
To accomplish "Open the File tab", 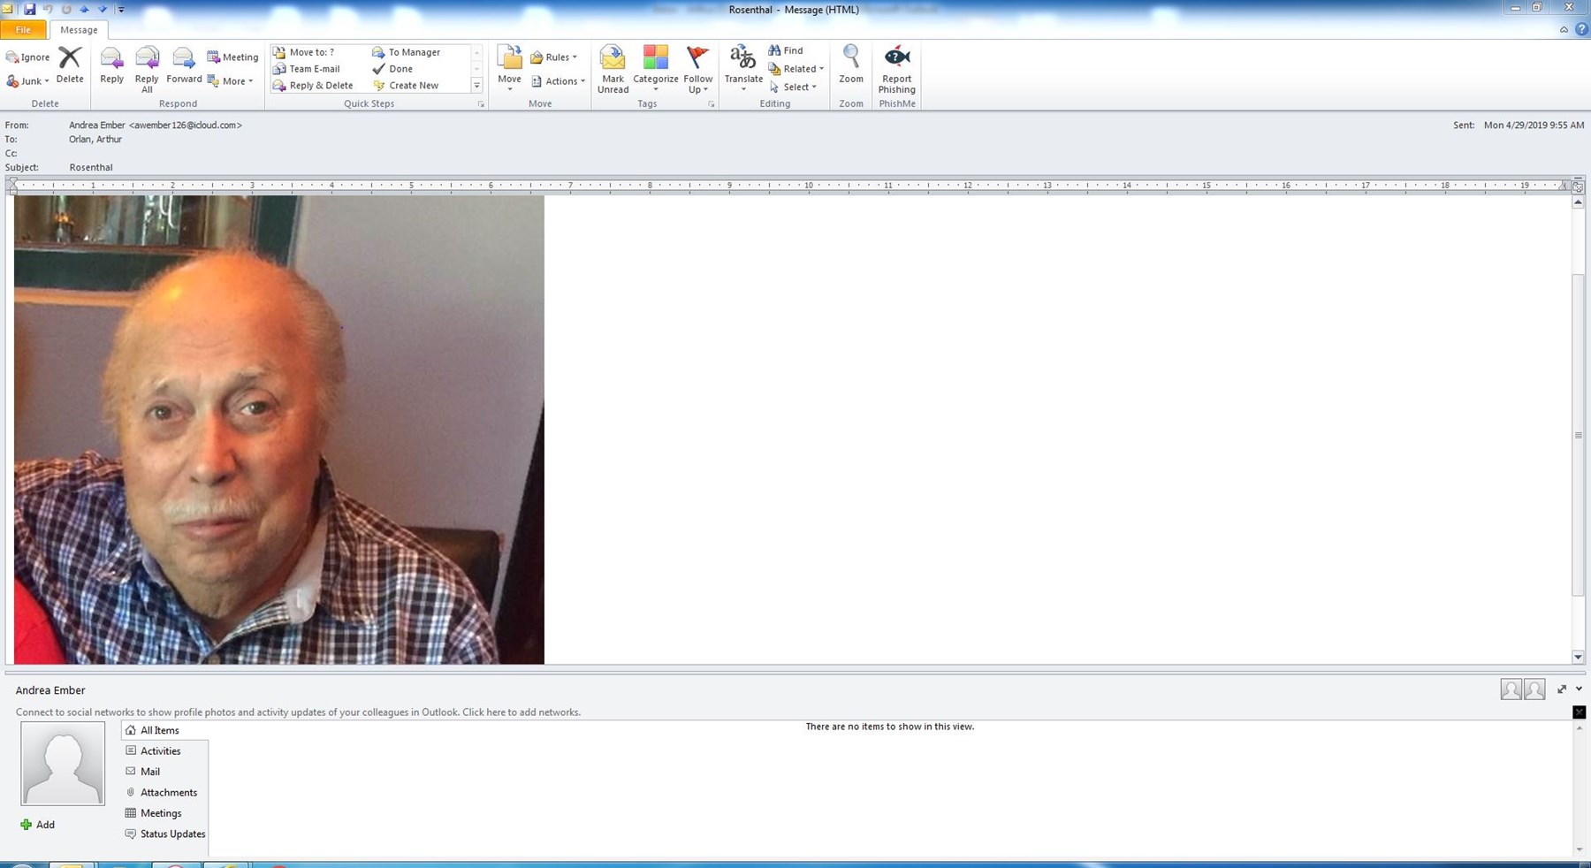I will point(23,29).
